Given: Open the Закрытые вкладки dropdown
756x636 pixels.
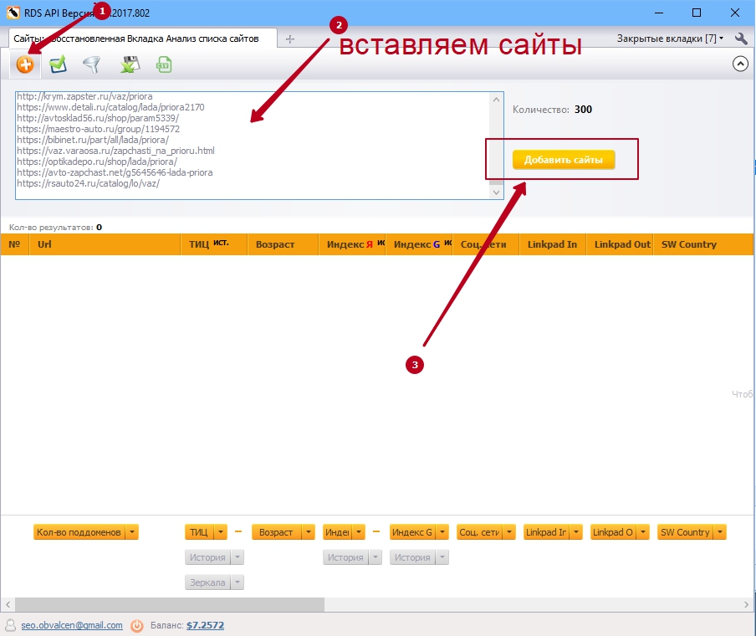Looking at the screenshot, I should tap(670, 38).
